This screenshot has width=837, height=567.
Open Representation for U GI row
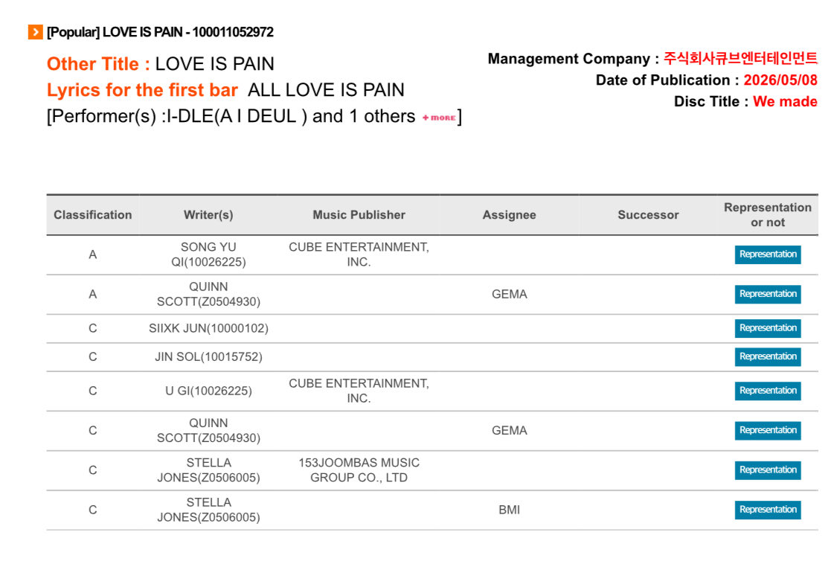point(768,391)
